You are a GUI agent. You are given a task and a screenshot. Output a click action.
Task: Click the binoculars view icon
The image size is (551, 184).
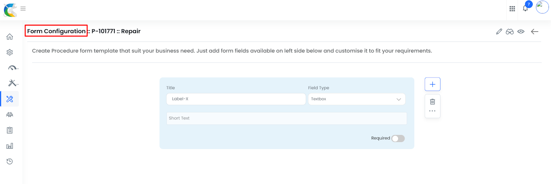510,32
